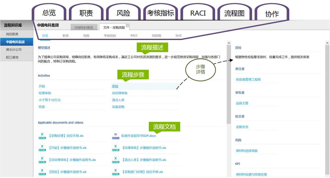Viewport: 330px width, 178px height.
Task: Click the main panel scroll-up arrow
Action: click(x=229, y=43)
